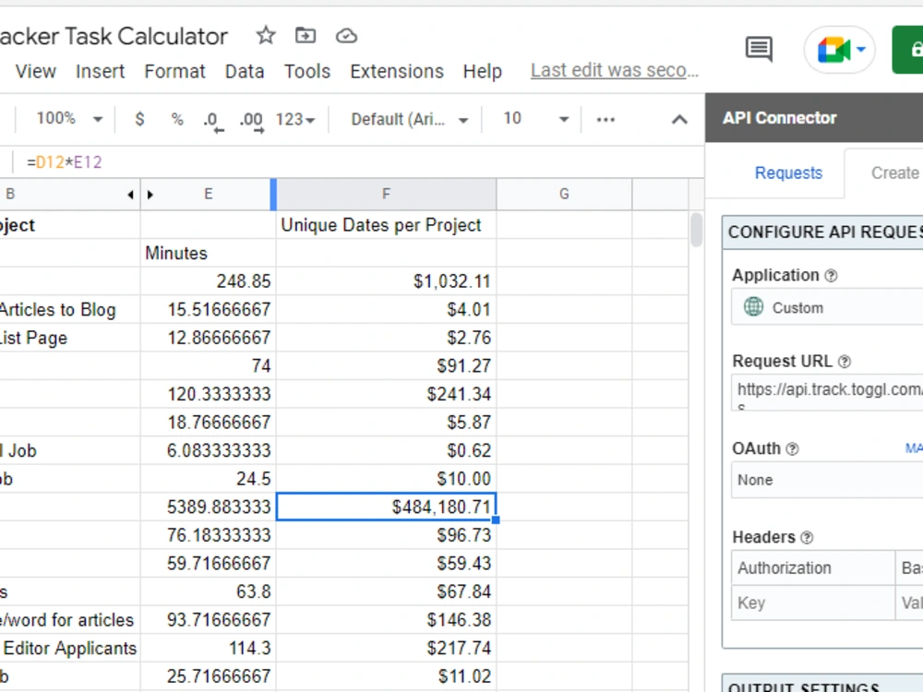Select column E header
923x692 pixels.
[x=208, y=194]
